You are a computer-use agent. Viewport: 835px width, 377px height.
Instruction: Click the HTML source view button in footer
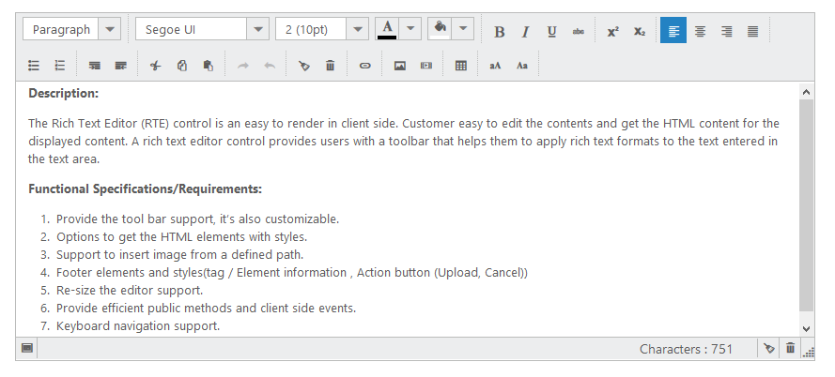(x=27, y=349)
